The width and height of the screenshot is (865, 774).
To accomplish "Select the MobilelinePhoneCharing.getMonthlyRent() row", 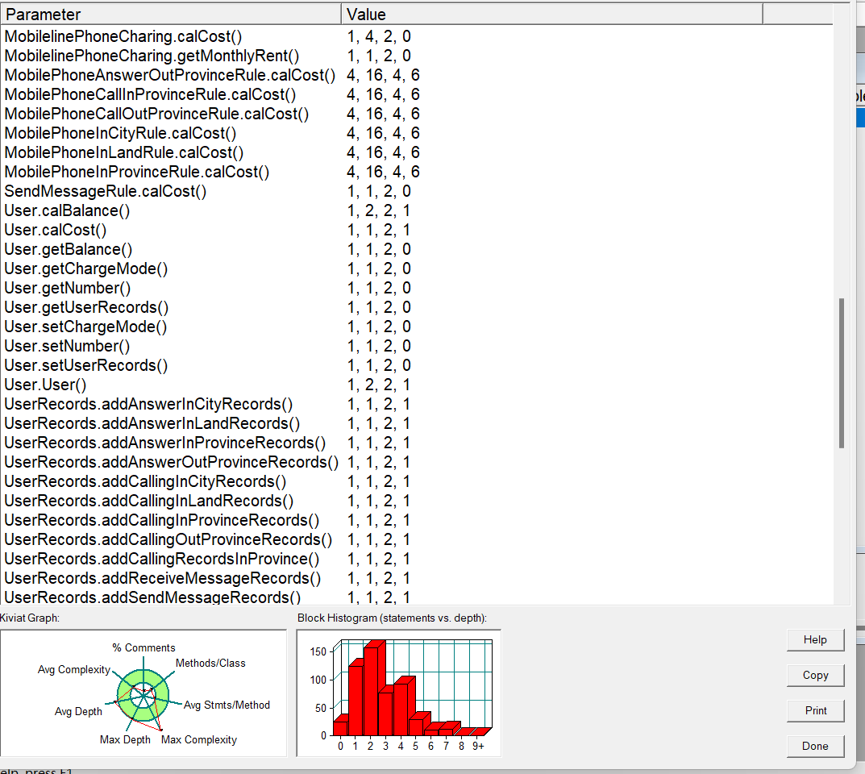I will coord(417,56).
